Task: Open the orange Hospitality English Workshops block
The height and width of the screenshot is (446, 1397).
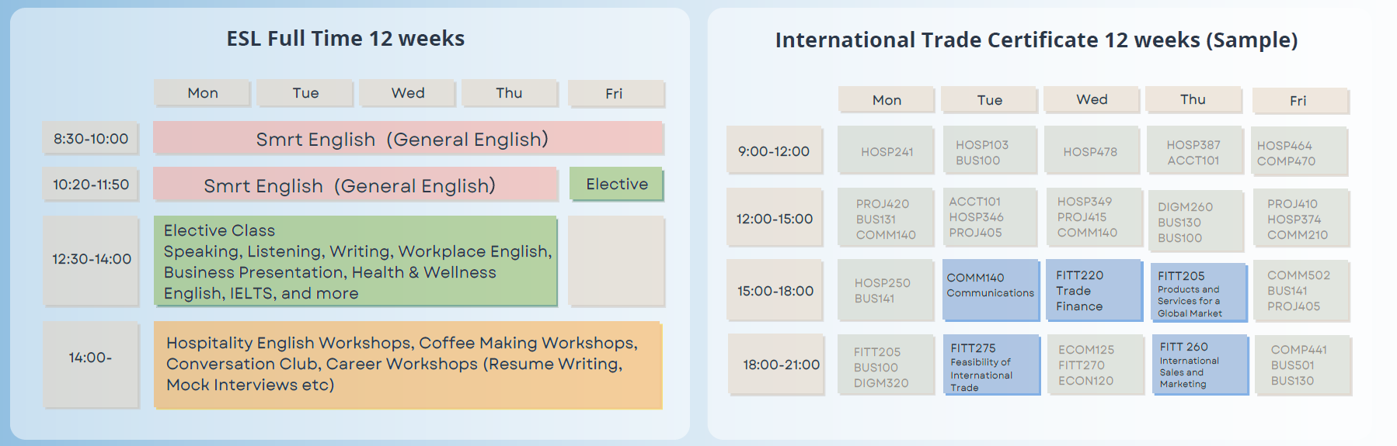Action: coord(407,365)
